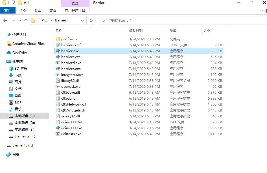The width and height of the screenshot is (267, 173).
Task: Click the ssleay32.dll file icon
Action: pyautogui.click(x=58, y=116)
